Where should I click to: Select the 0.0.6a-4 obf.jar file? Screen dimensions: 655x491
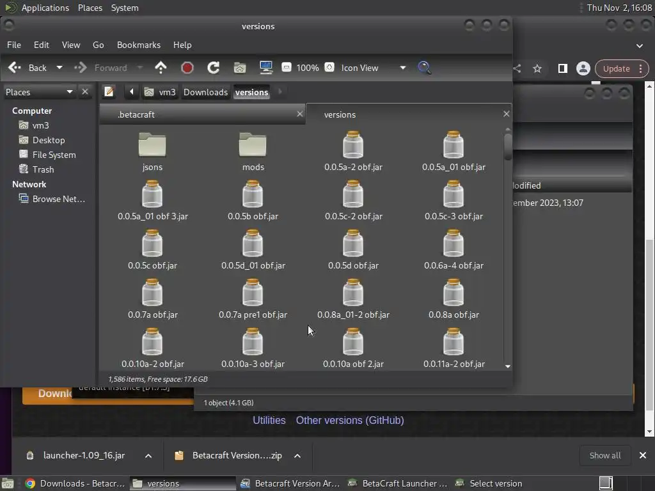coord(454,250)
